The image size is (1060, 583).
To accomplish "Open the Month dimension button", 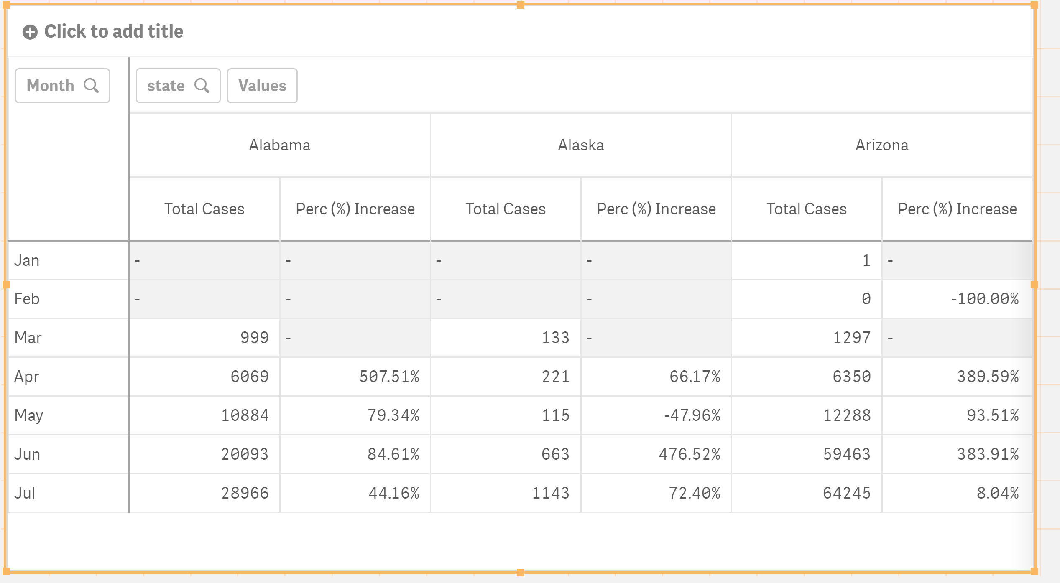I will pos(62,86).
